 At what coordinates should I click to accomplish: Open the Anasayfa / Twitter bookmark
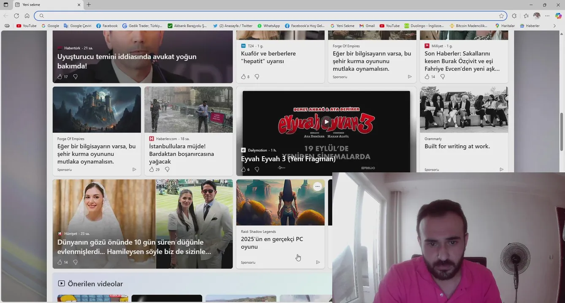(x=232, y=26)
